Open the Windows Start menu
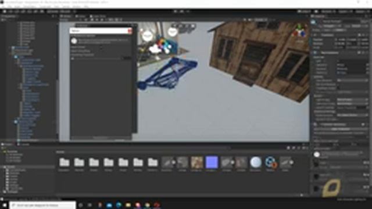Screen dimensions: 372x209 [5, 205]
